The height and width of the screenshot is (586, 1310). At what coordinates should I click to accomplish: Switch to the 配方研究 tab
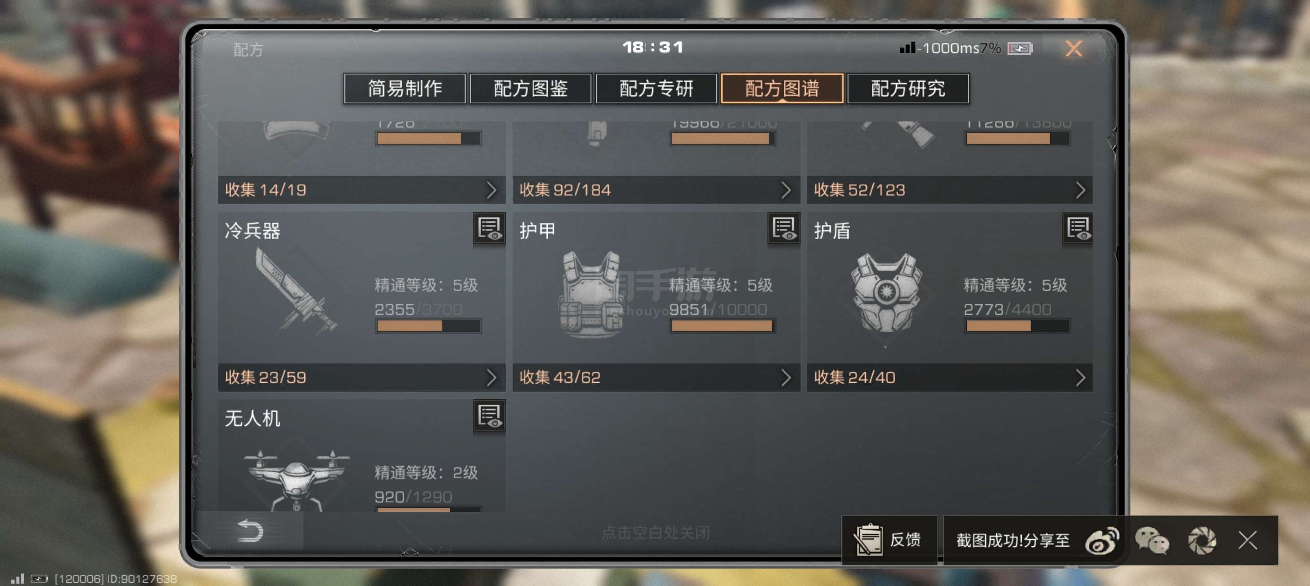tap(908, 88)
